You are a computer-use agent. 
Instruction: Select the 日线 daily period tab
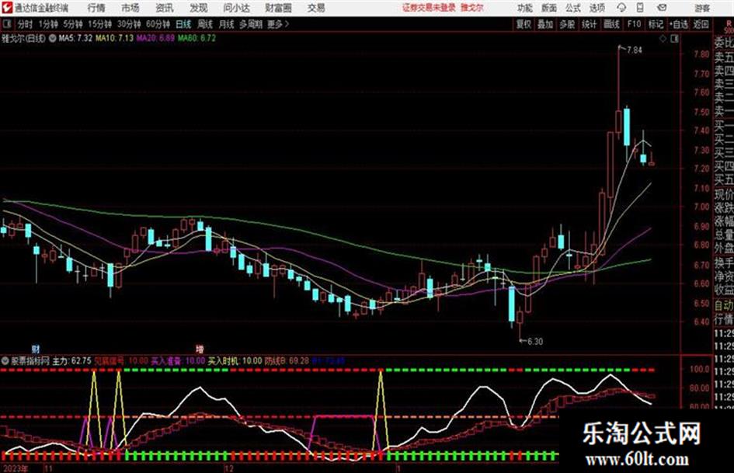point(183,24)
